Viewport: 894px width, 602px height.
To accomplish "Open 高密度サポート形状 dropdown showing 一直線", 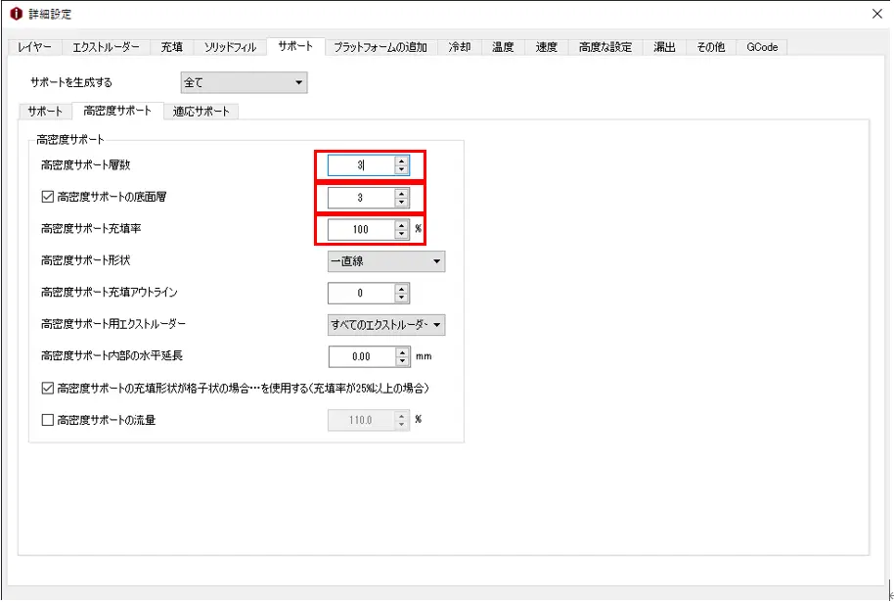I will pyautogui.click(x=385, y=261).
